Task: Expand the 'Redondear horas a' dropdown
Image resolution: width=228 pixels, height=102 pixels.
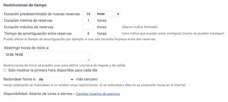Action: pyautogui.click(x=56, y=79)
